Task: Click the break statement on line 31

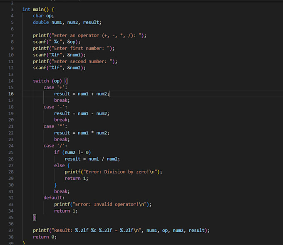Action: click(x=62, y=191)
